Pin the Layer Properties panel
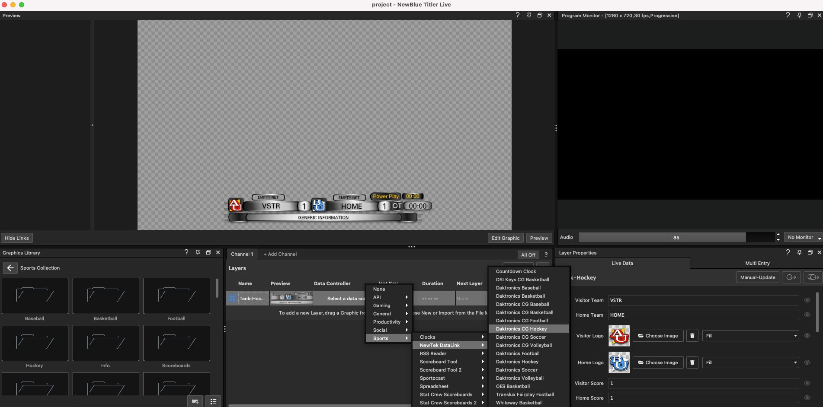 tap(799, 252)
